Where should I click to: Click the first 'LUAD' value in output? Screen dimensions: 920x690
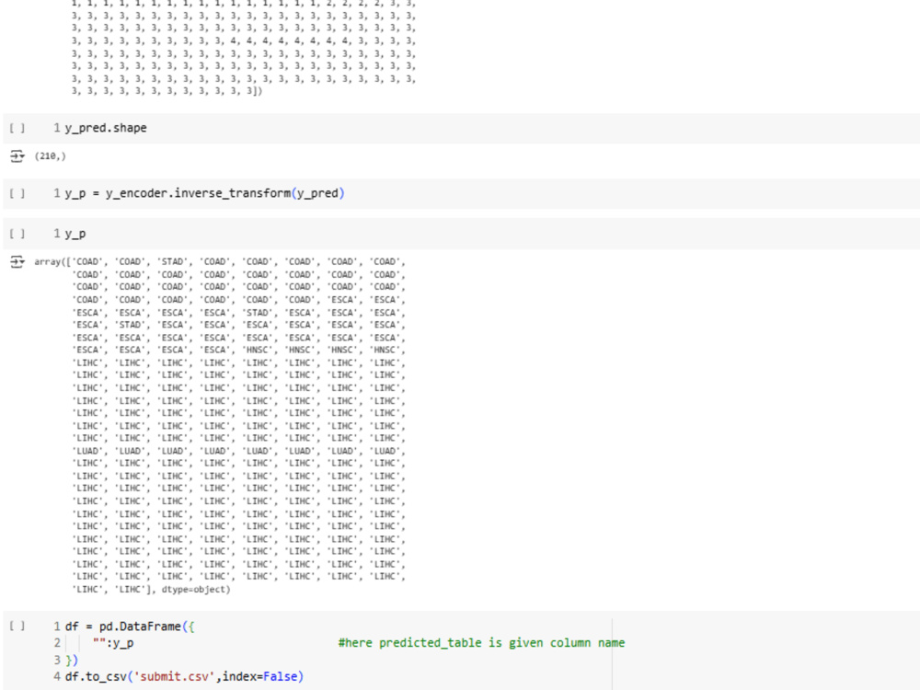tap(87, 451)
